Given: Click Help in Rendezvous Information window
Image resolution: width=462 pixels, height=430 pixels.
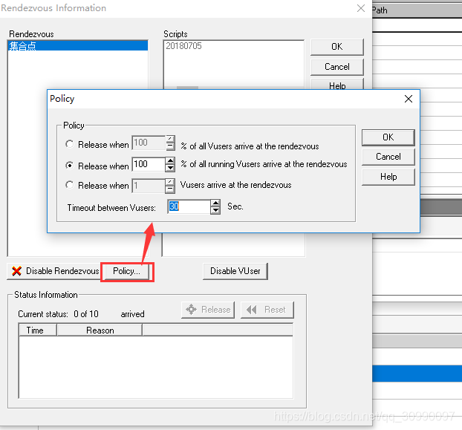Looking at the screenshot, I should point(336,84).
